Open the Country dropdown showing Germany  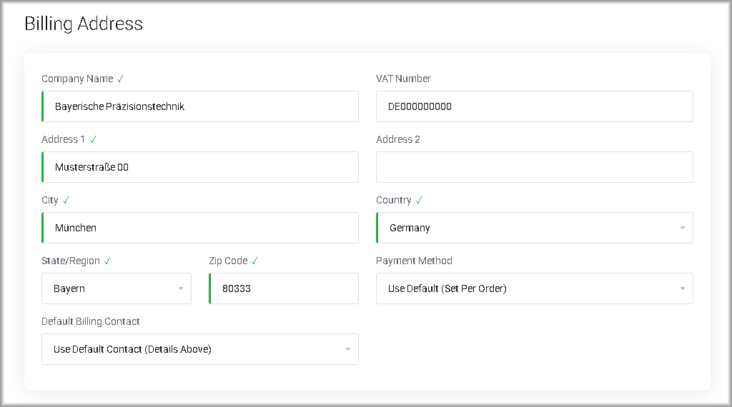pos(534,228)
